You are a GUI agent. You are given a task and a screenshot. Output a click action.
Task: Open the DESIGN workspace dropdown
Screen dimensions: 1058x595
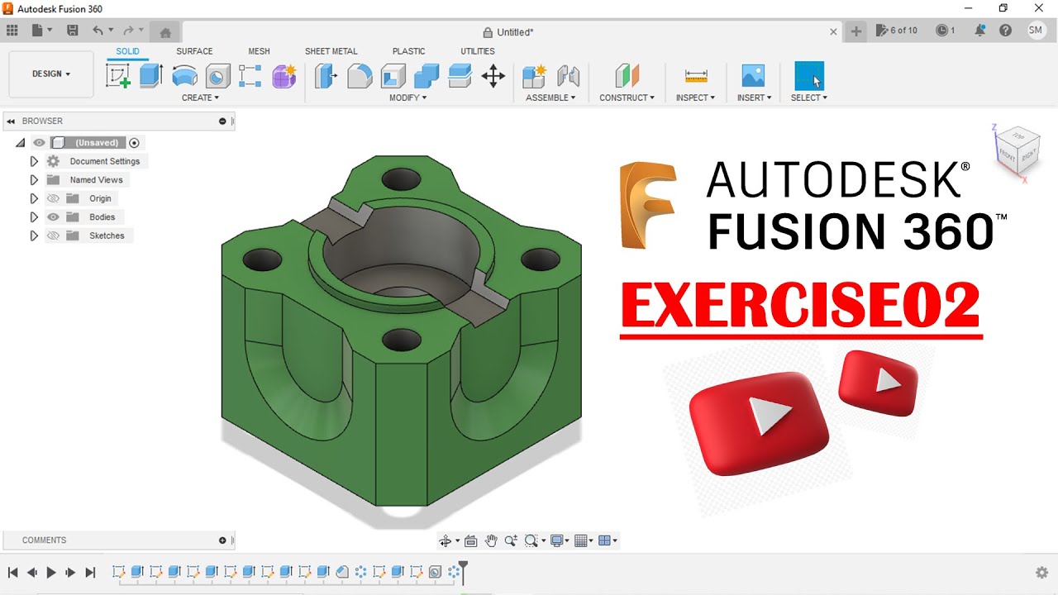click(x=51, y=74)
